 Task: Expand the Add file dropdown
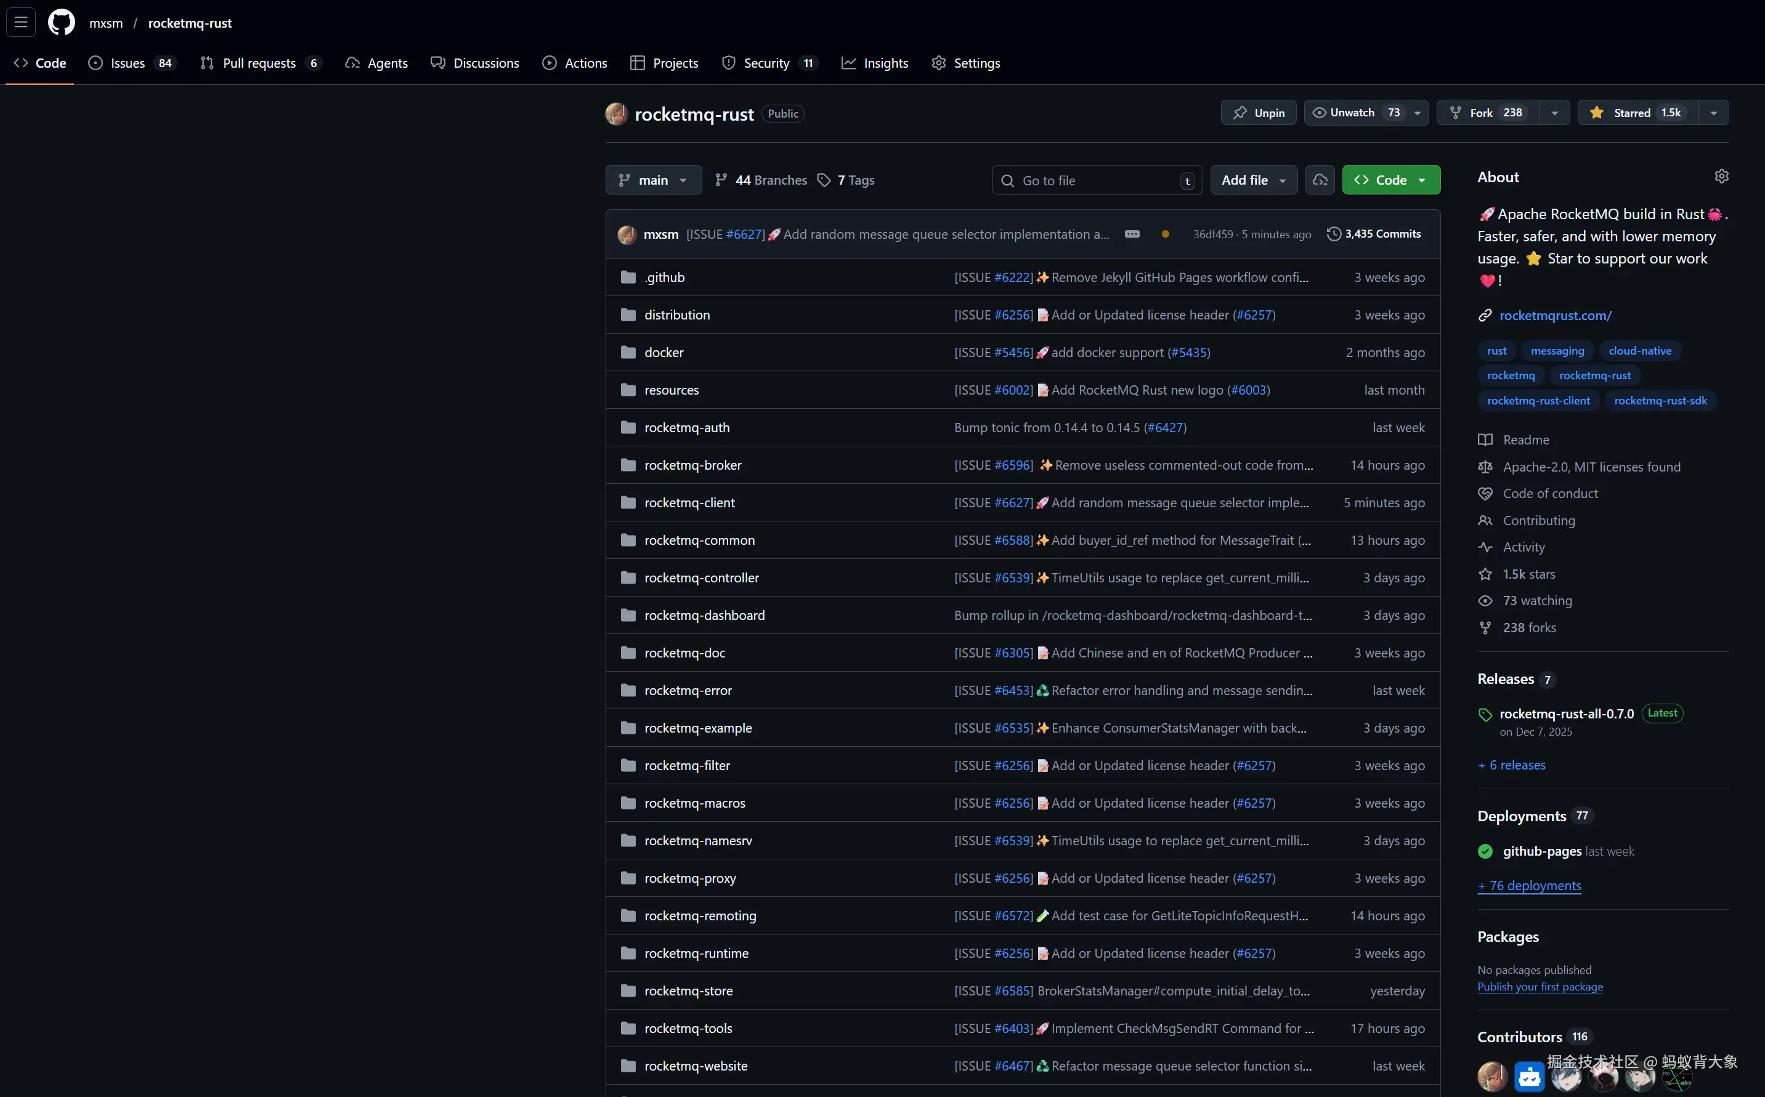coord(1253,180)
